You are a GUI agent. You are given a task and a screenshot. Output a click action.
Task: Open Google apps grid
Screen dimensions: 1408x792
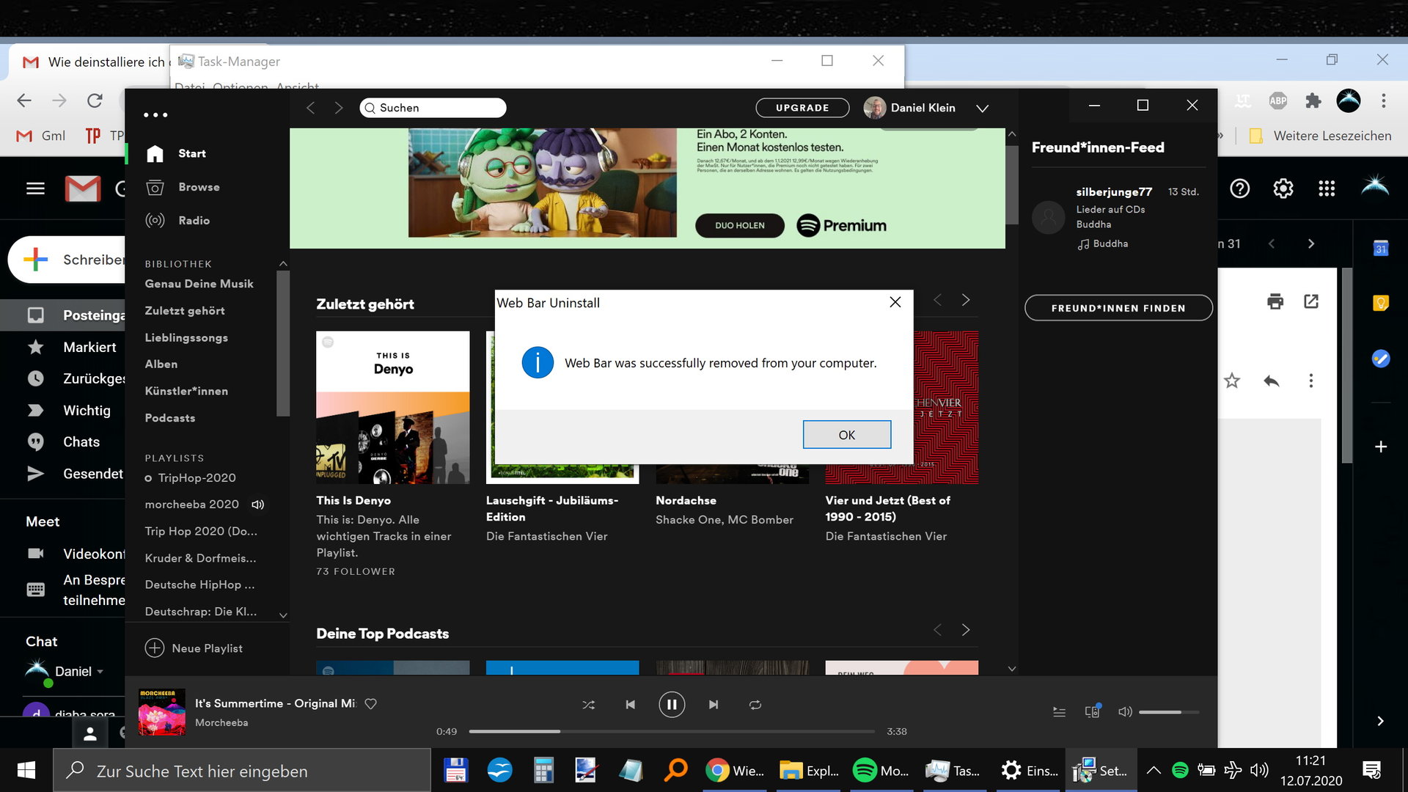(x=1326, y=188)
